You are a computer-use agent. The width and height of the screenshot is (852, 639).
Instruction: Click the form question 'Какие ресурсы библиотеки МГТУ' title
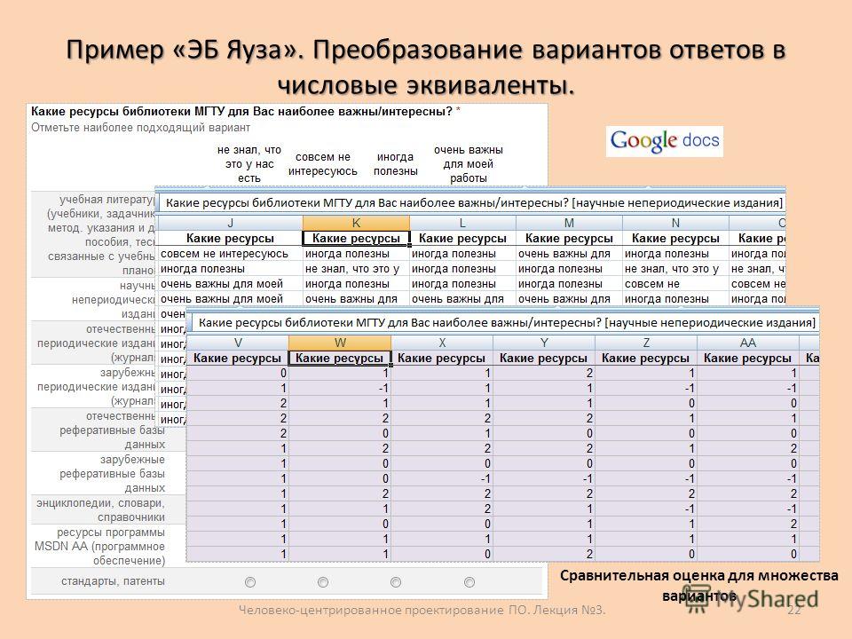click(x=241, y=112)
